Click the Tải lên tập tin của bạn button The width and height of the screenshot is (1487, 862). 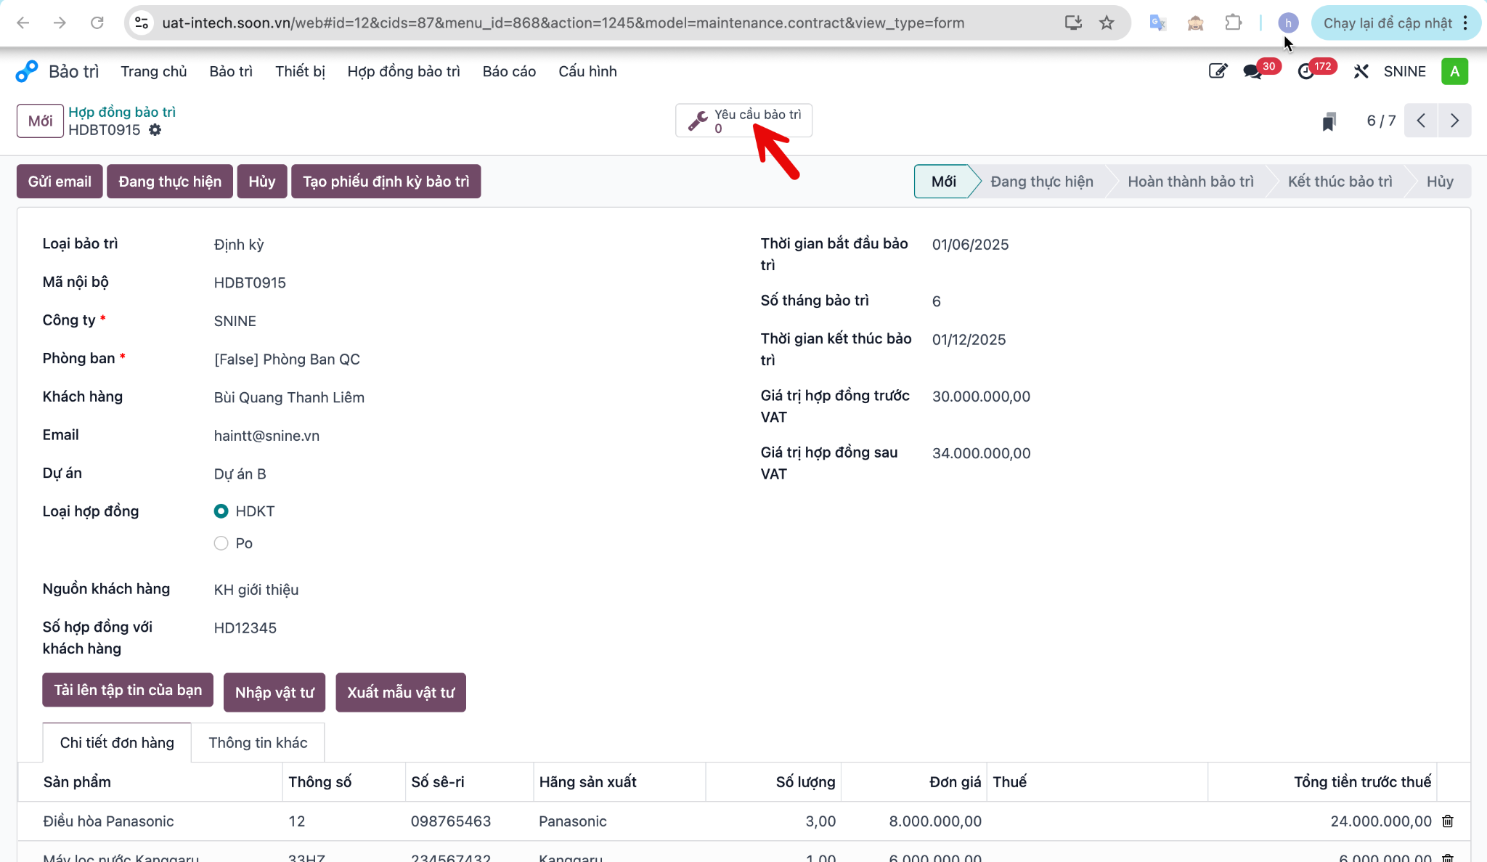click(128, 690)
